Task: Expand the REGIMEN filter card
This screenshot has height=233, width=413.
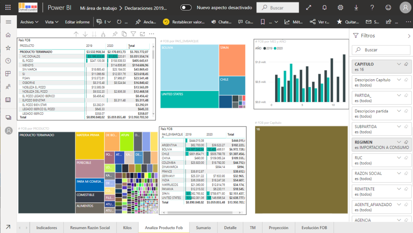Action: coord(399,142)
